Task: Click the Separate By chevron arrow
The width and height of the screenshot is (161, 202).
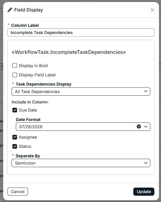Action: pyautogui.click(x=146, y=163)
